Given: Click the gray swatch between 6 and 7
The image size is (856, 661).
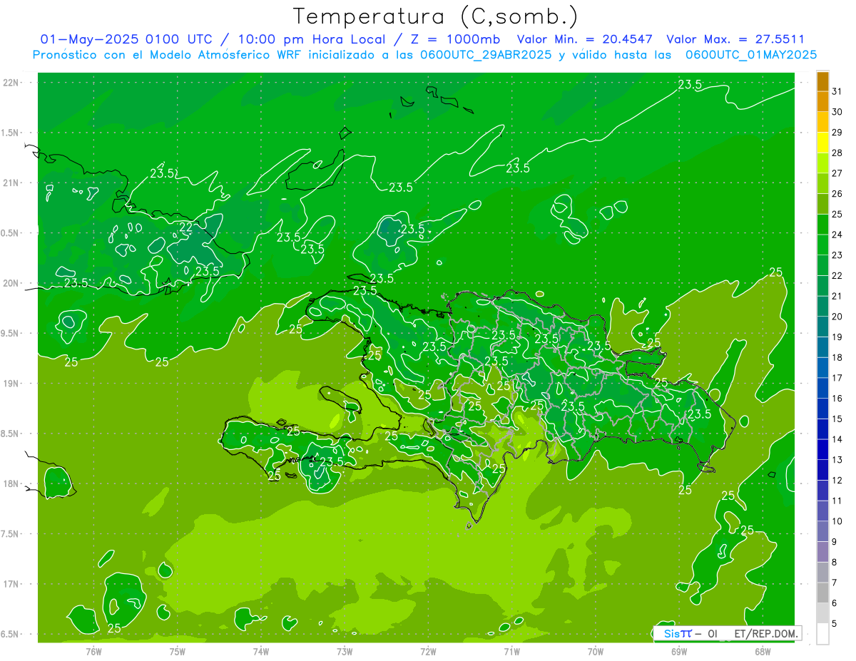Looking at the screenshot, I should point(822,593).
